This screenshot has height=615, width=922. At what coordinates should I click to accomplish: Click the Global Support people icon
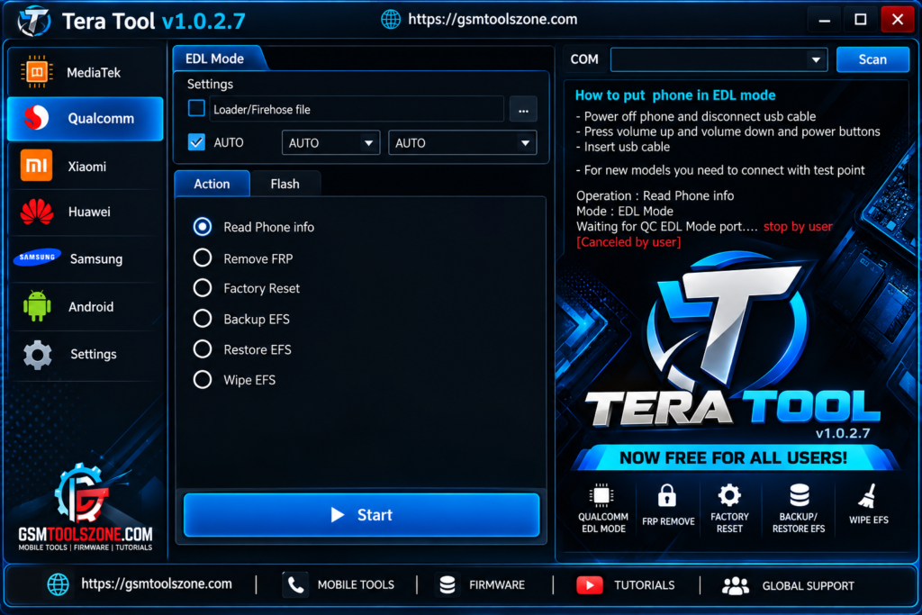pyautogui.click(x=735, y=585)
